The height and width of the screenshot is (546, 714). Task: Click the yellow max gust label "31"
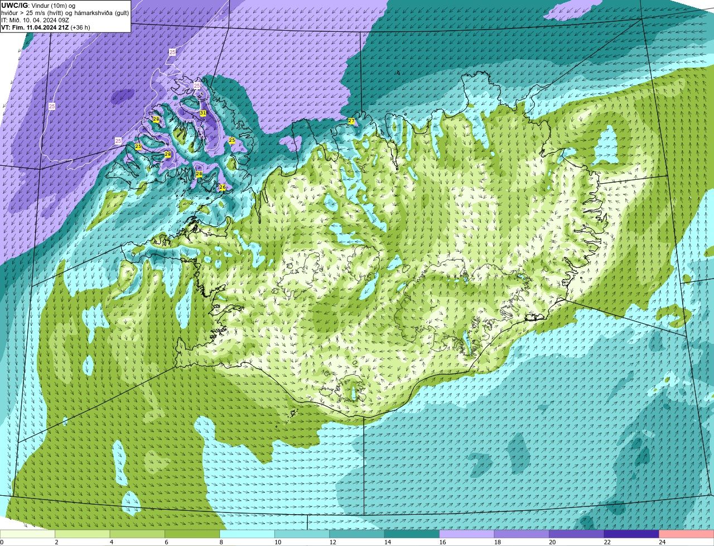click(x=203, y=113)
